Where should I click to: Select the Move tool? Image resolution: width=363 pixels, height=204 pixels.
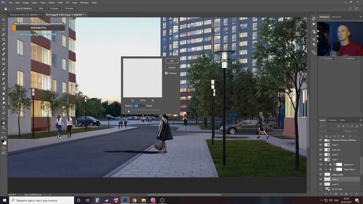pyautogui.click(x=3, y=20)
